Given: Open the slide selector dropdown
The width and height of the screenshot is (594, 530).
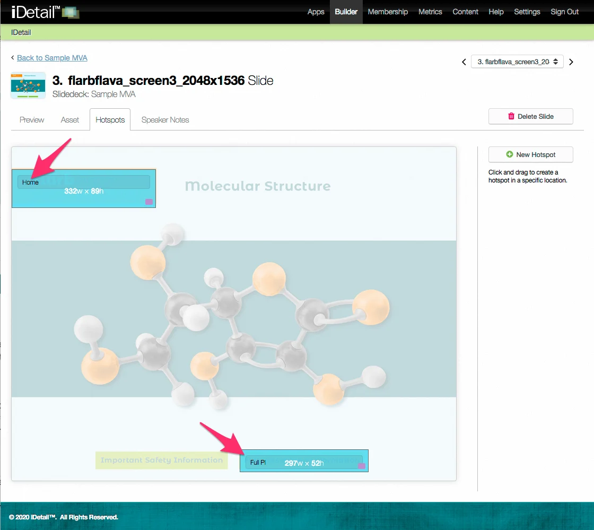Looking at the screenshot, I should [x=517, y=62].
